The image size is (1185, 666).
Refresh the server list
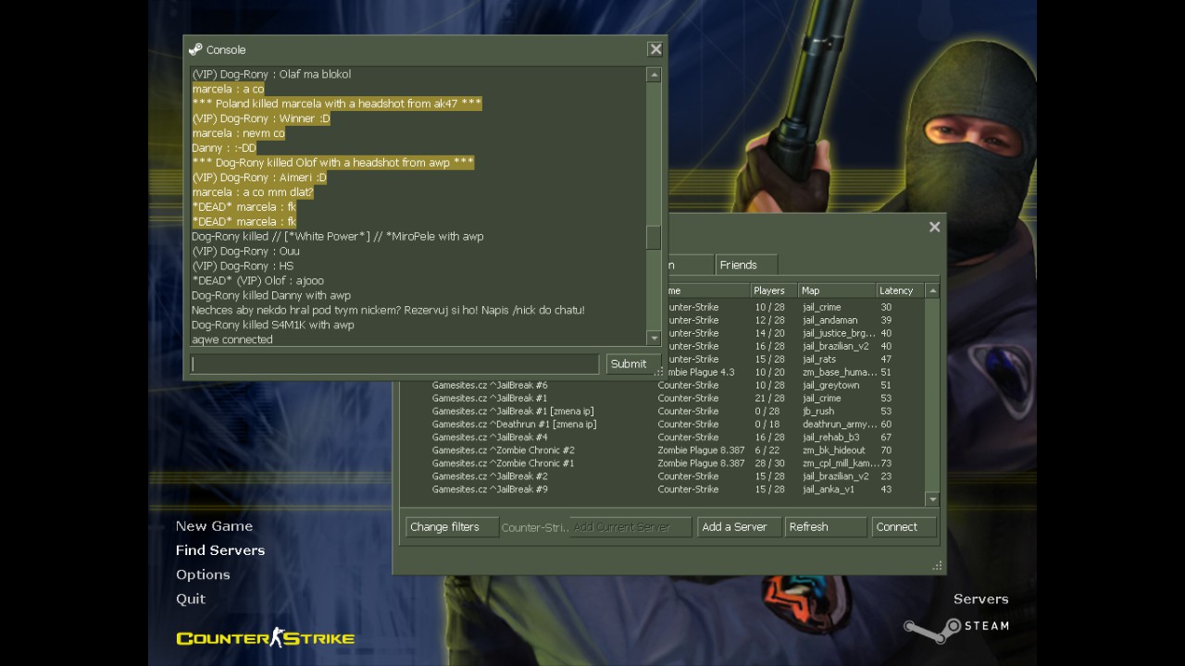[826, 527]
